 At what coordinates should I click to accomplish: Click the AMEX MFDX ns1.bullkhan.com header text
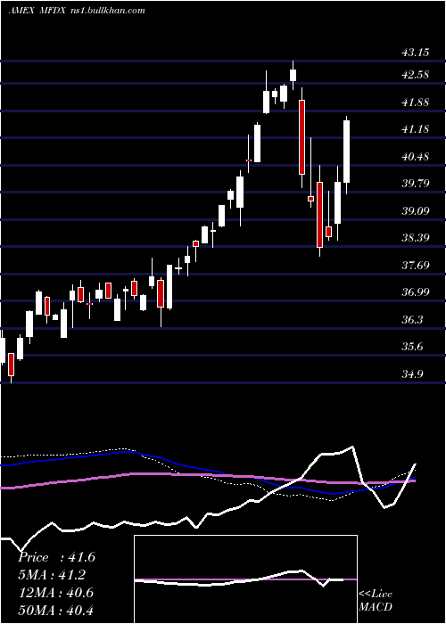point(77,11)
